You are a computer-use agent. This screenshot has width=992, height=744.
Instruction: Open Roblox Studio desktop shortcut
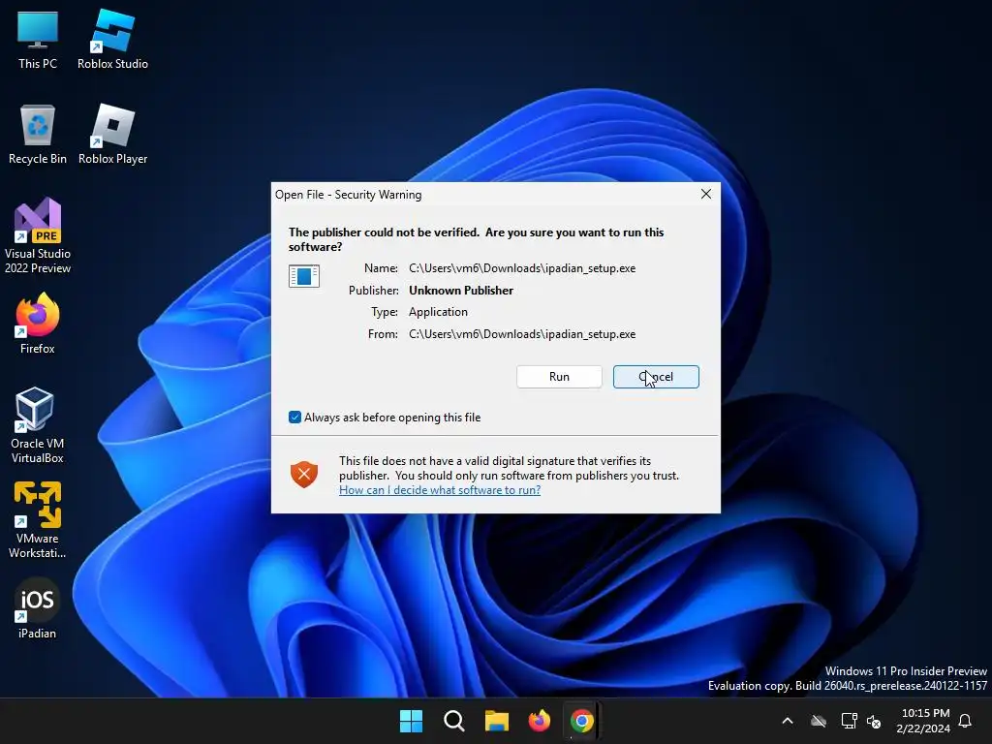[x=112, y=41]
